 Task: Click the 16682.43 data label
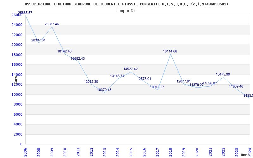pyautogui.click(x=77, y=59)
